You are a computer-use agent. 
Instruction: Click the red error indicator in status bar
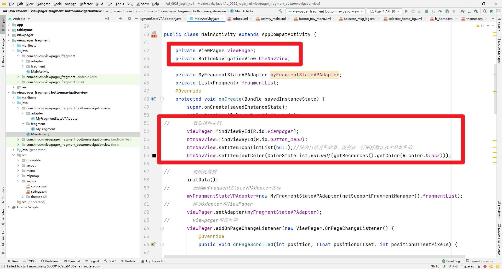pos(485,266)
